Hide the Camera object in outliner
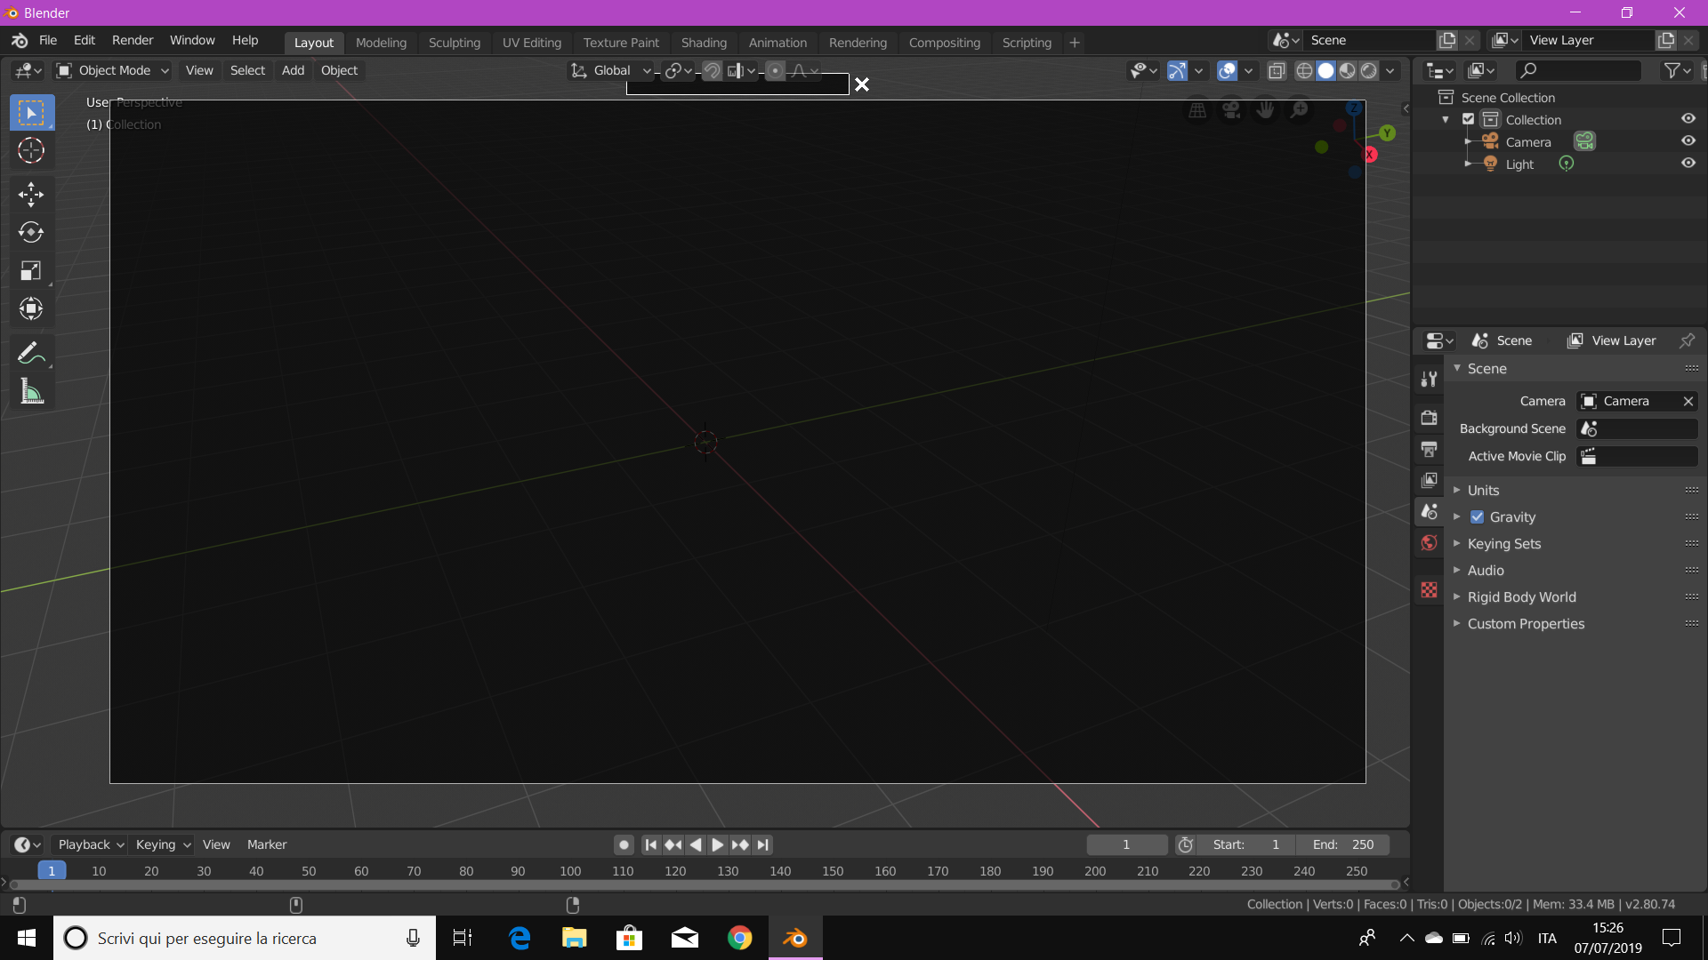The height and width of the screenshot is (960, 1708). tap(1688, 141)
